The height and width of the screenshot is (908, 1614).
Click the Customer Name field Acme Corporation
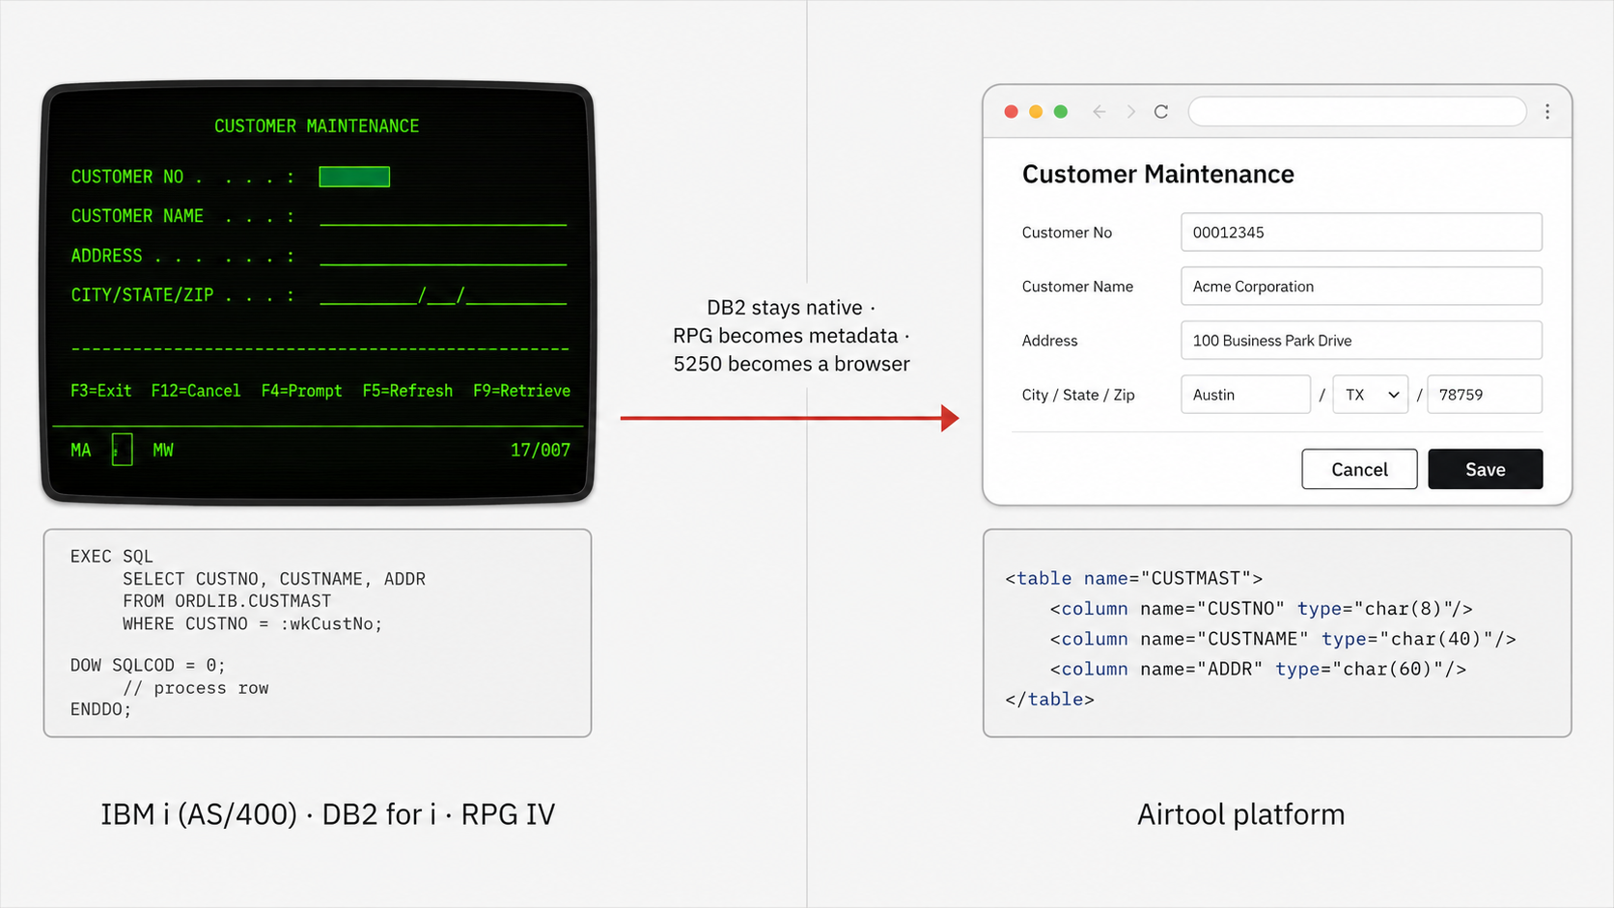[1361, 287]
